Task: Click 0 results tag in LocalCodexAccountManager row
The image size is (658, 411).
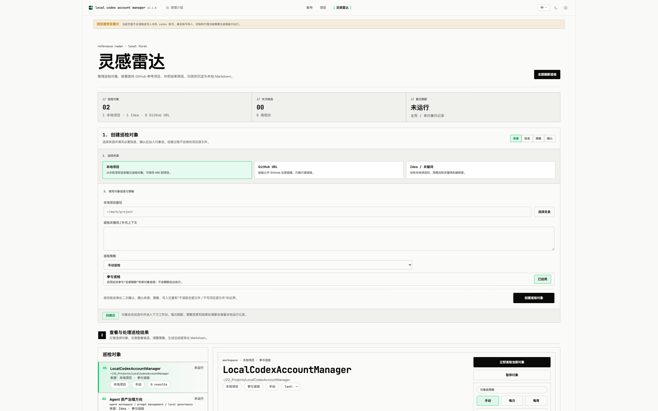Action: tap(159, 385)
